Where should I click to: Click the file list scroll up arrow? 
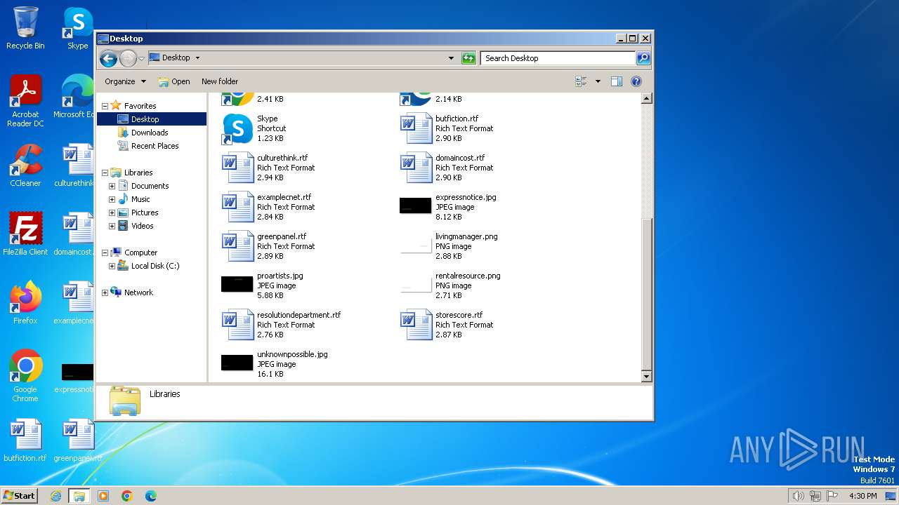point(647,99)
